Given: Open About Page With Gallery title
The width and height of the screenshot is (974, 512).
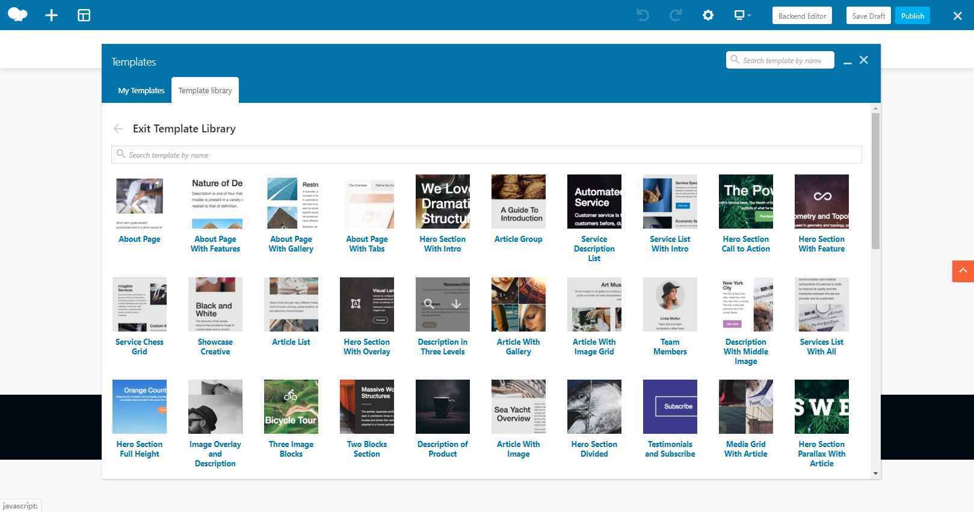Looking at the screenshot, I should pyautogui.click(x=291, y=244).
